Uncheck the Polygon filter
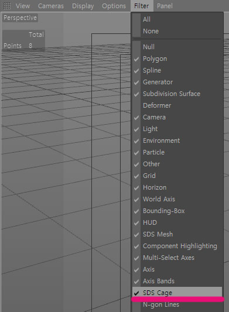Image resolution: width=229 pixels, height=312 pixels. [x=177, y=59]
